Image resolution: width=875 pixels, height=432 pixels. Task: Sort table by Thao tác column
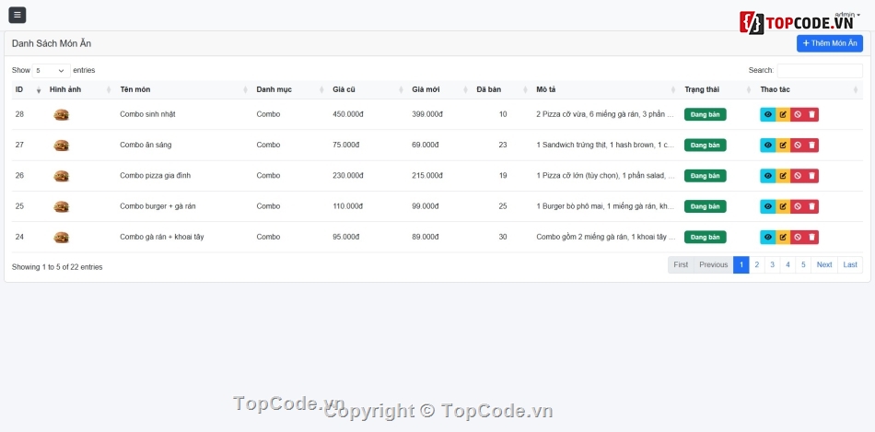[810, 90]
